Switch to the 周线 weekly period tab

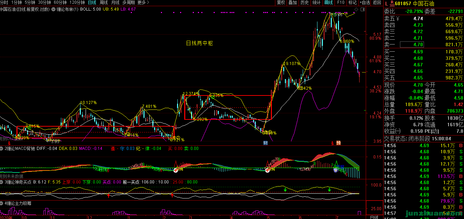(103, 3)
